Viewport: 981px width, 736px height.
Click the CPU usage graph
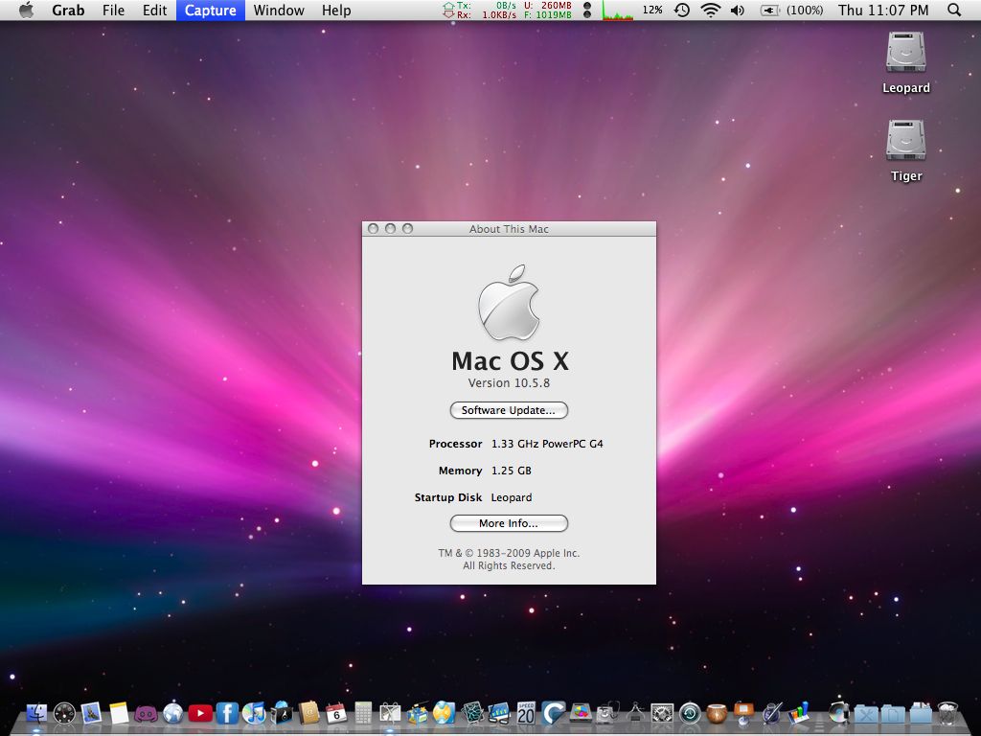pos(618,10)
